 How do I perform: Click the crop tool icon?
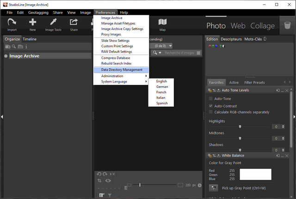[x=99, y=181]
